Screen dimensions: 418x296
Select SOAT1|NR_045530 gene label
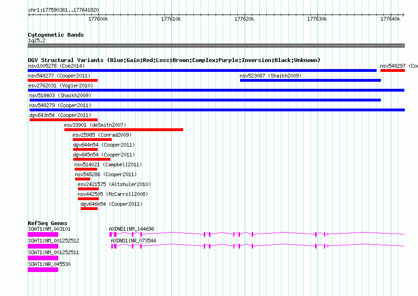tap(49, 264)
